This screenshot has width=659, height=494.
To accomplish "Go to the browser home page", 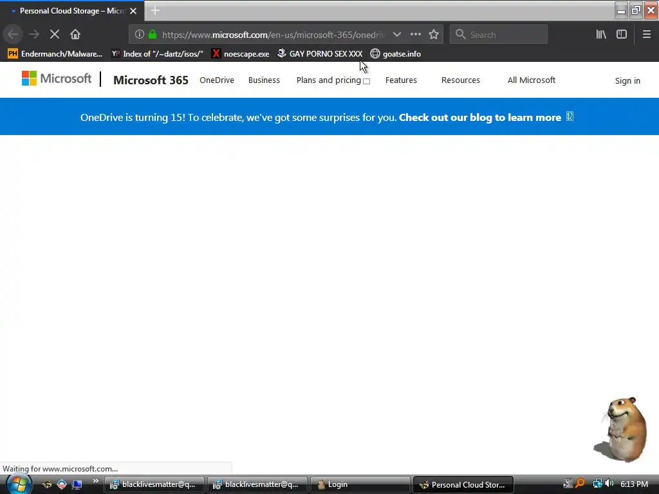I will point(75,35).
